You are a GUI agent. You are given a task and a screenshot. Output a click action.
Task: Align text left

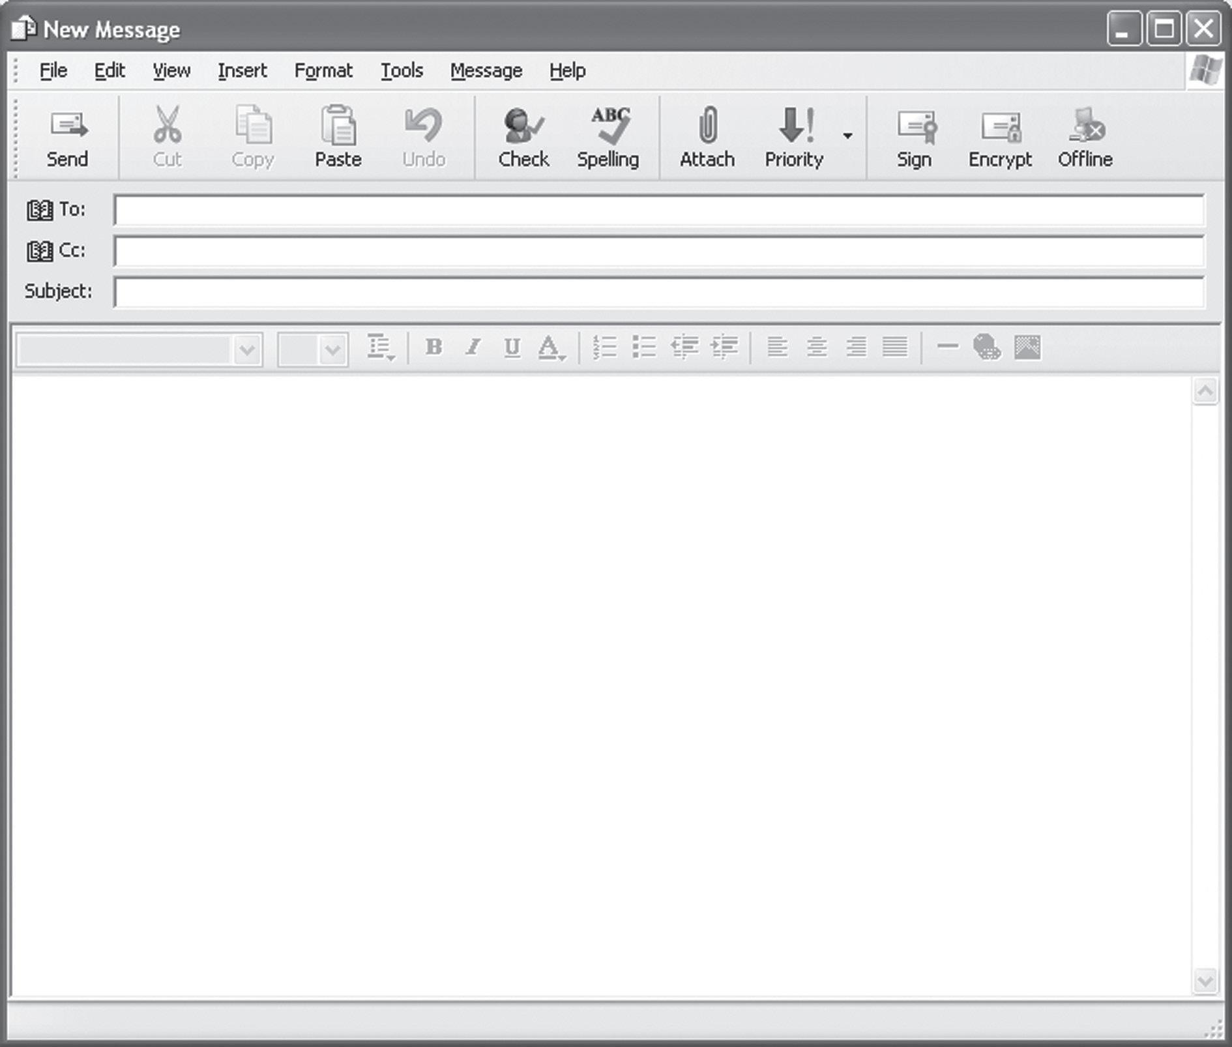point(777,347)
